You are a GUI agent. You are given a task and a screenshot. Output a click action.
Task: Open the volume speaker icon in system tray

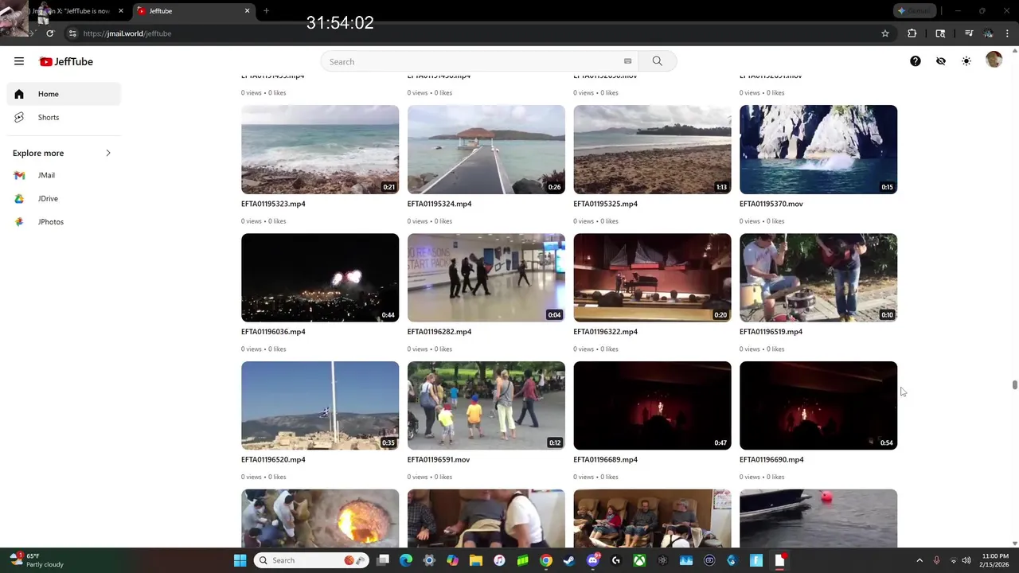(966, 560)
